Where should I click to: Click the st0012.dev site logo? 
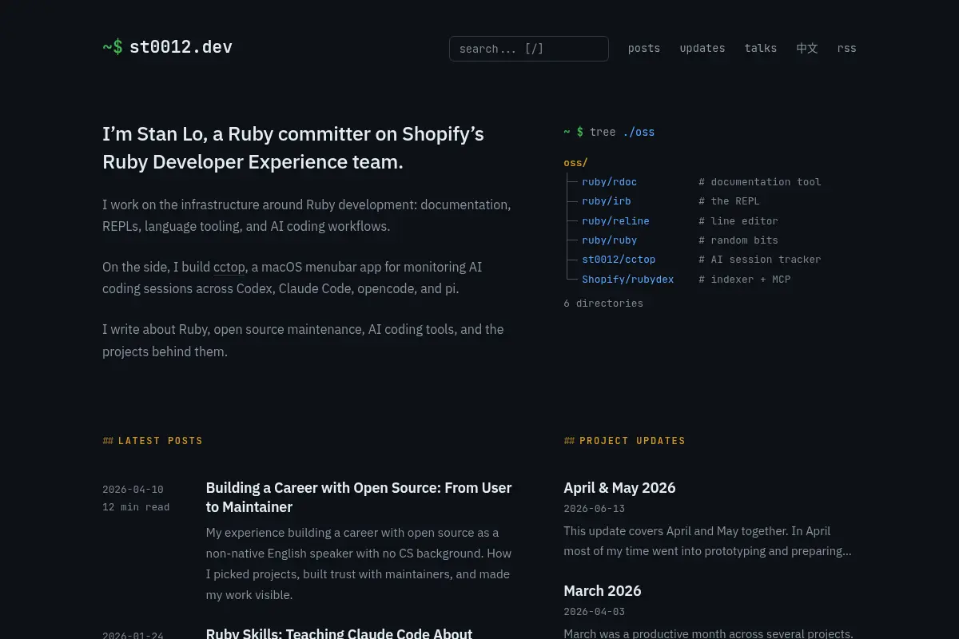[x=167, y=47]
